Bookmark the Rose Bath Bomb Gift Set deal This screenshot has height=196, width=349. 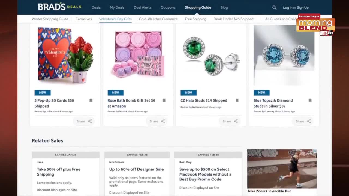click(164, 100)
